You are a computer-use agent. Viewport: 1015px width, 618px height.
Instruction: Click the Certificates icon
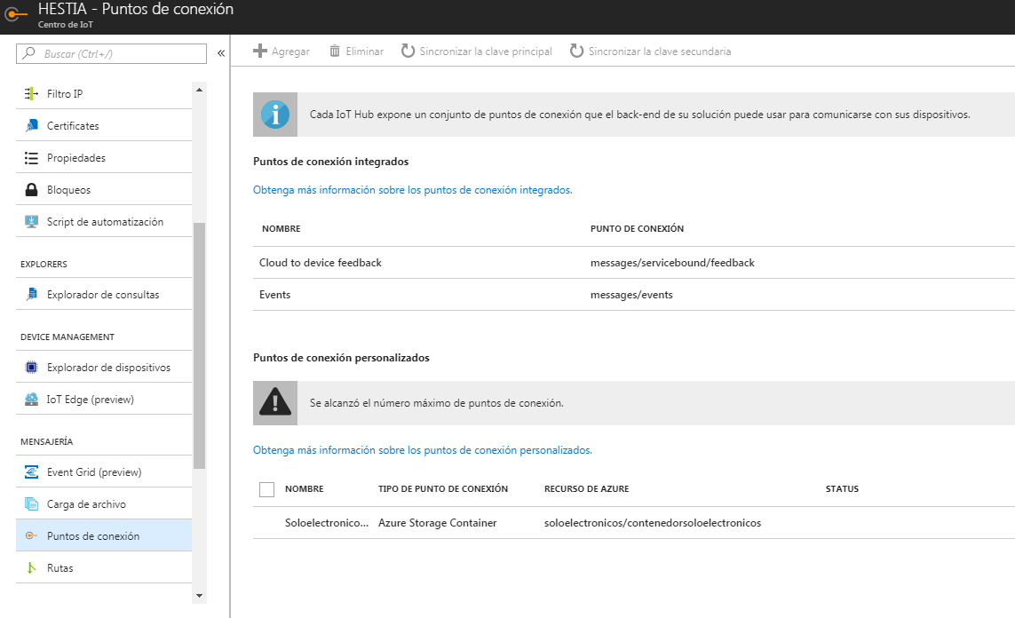[31, 126]
